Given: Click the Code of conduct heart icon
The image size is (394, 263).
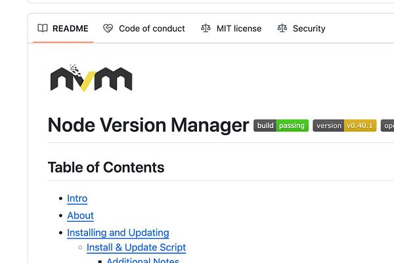Looking at the screenshot, I should [x=108, y=28].
